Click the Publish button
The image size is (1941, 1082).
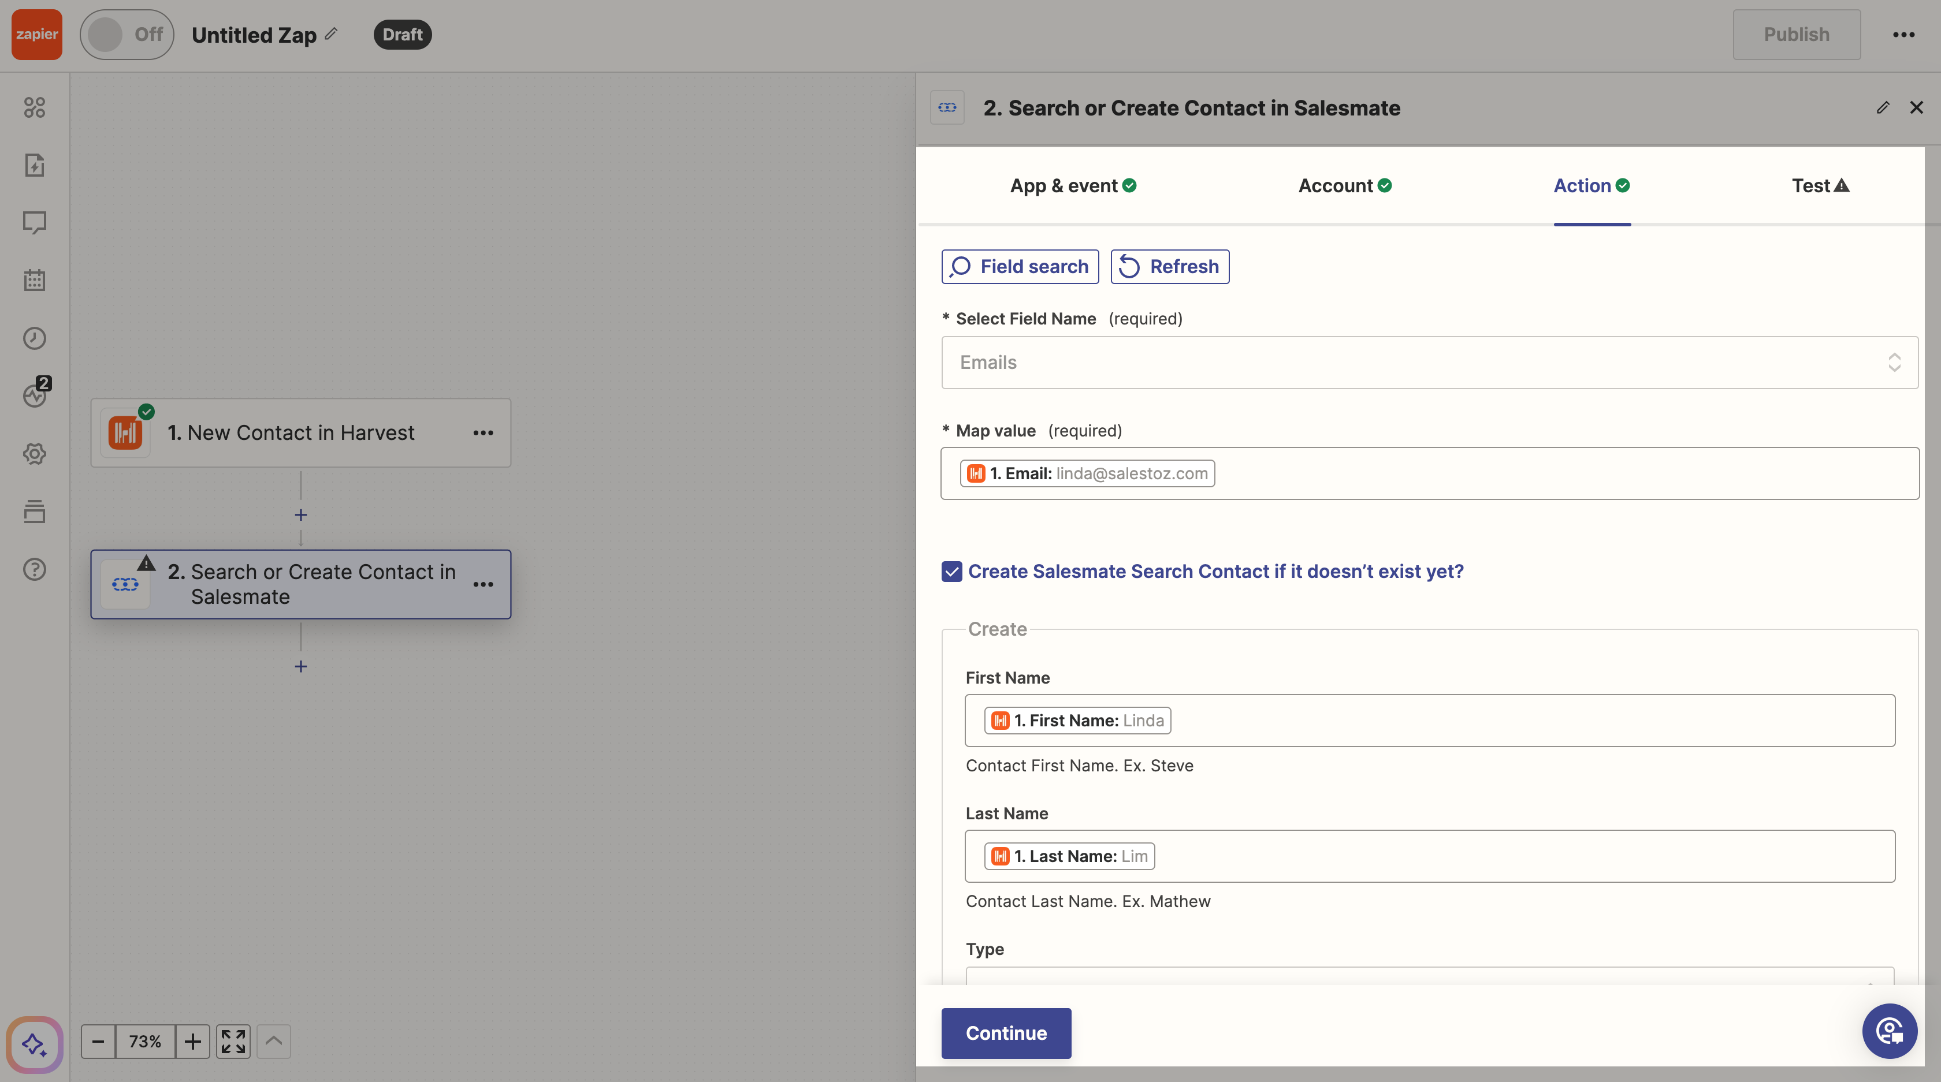coord(1797,35)
